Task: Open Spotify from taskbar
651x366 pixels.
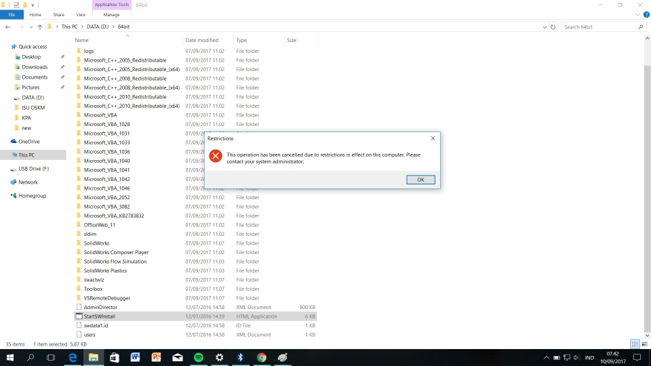Action: (199, 357)
